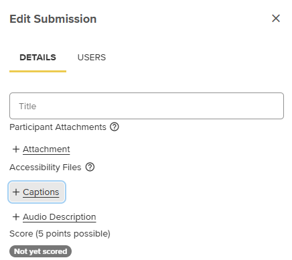Viewport: 292px width, 260px height.
Task: Click the yellow underline beneath DETAILS
Action: [x=38, y=71]
